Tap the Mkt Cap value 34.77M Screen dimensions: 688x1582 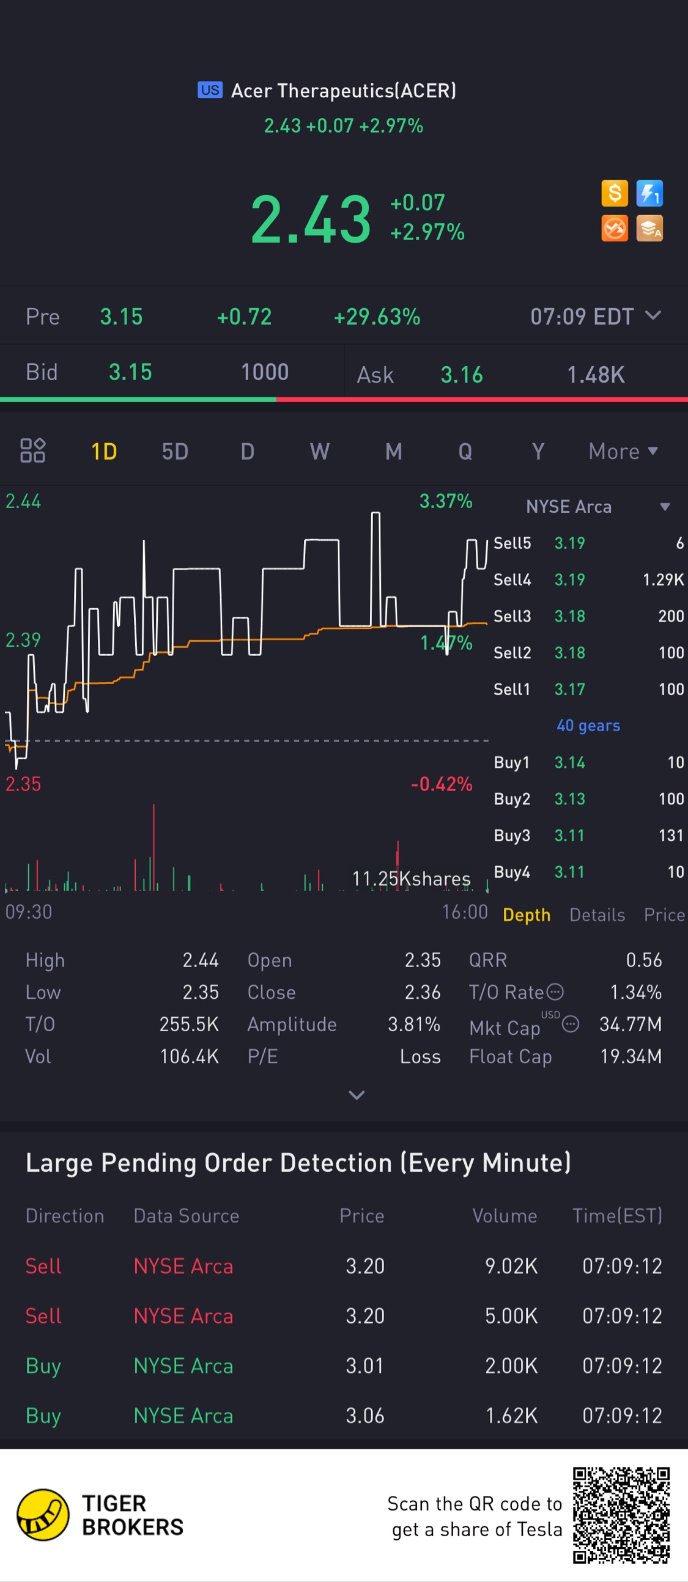(x=631, y=1024)
